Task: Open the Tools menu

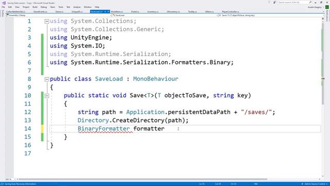Action: click(61, 7)
